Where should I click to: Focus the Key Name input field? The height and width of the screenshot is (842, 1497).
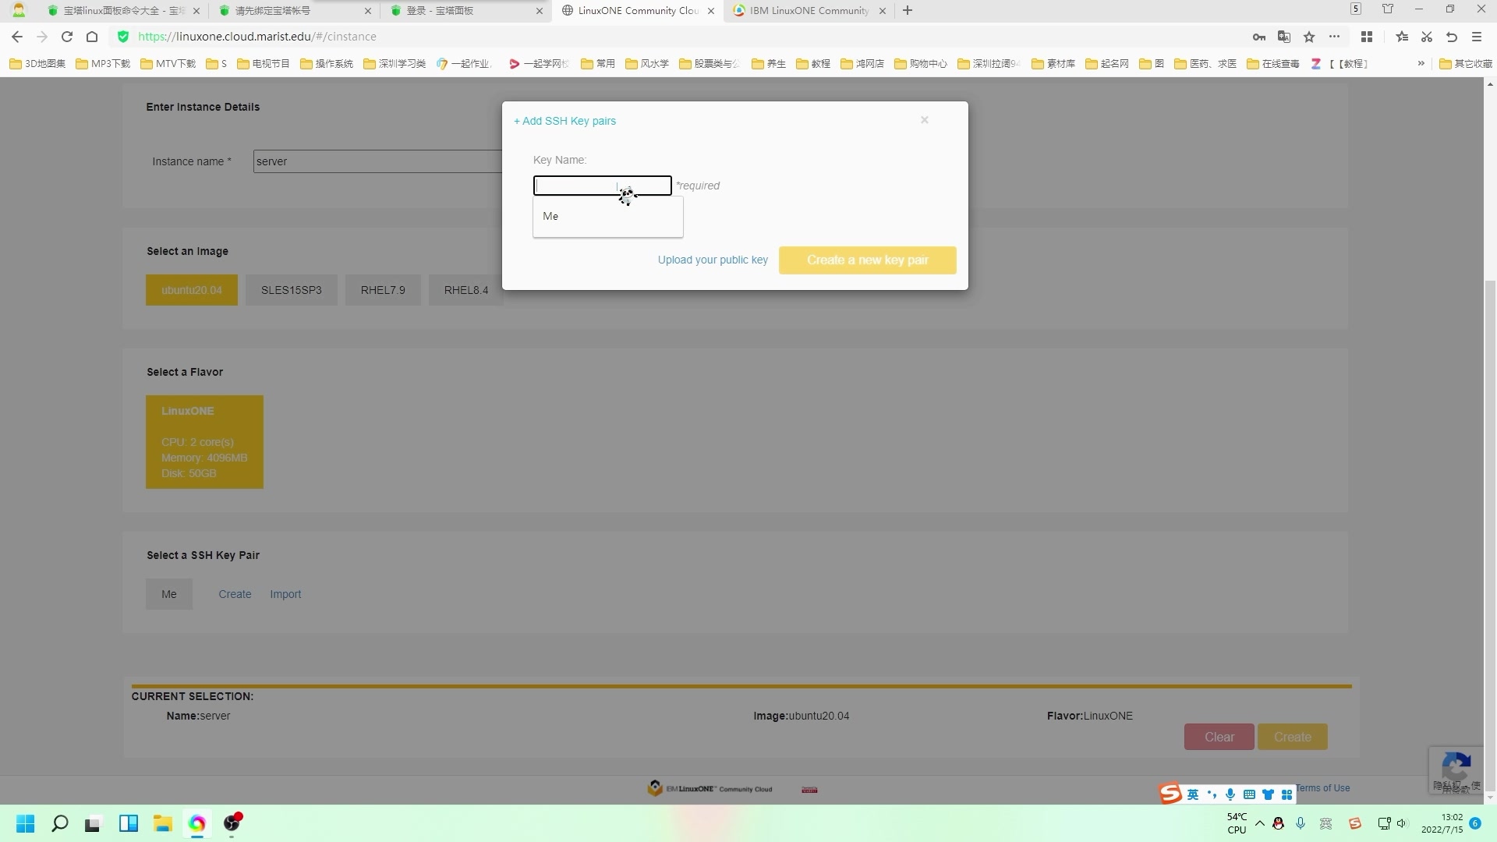pos(577,186)
